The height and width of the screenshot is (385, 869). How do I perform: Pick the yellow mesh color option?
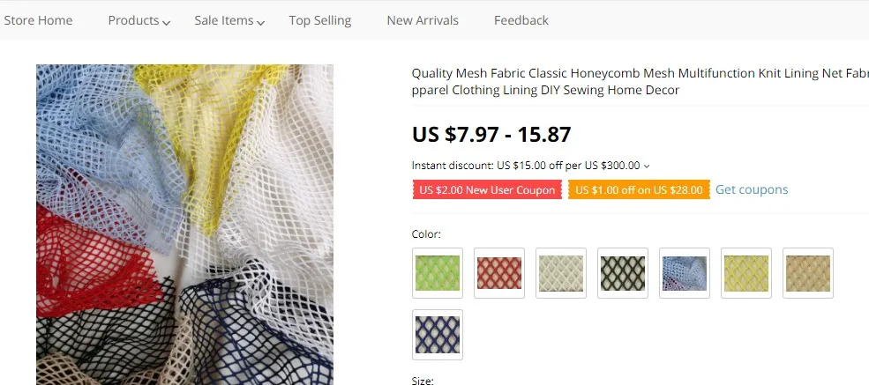746,273
